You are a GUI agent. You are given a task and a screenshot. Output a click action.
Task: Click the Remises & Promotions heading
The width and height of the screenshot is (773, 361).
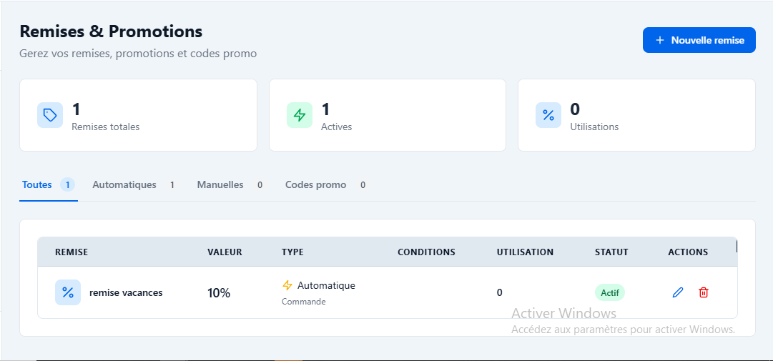click(x=111, y=31)
